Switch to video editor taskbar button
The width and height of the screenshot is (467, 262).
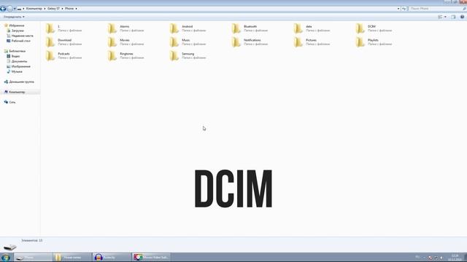(151, 257)
